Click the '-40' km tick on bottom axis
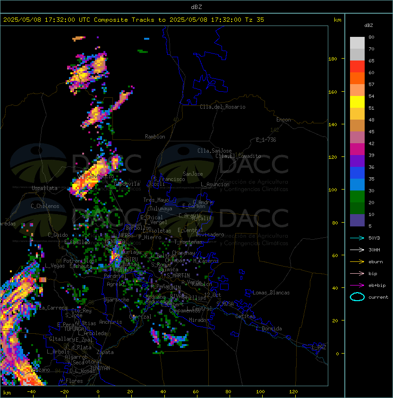This screenshot has width=393, height=398. pyautogui.click(x=31, y=392)
